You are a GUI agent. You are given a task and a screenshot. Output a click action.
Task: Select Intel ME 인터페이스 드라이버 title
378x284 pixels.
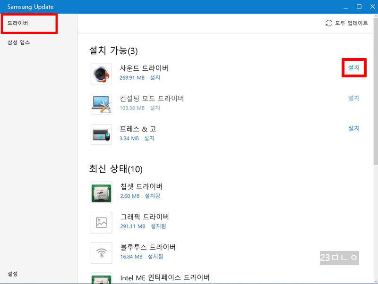[x=165, y=277]
